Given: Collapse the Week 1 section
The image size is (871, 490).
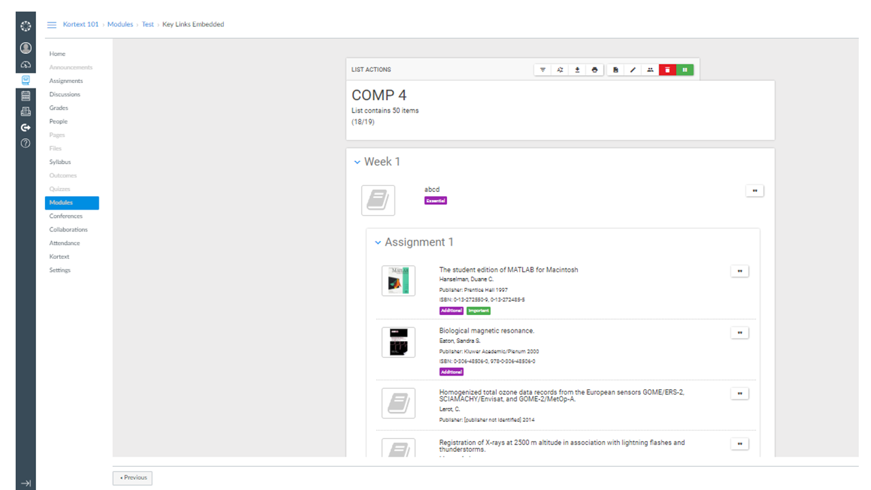Looking at the screenshot, I should point(357,162).
